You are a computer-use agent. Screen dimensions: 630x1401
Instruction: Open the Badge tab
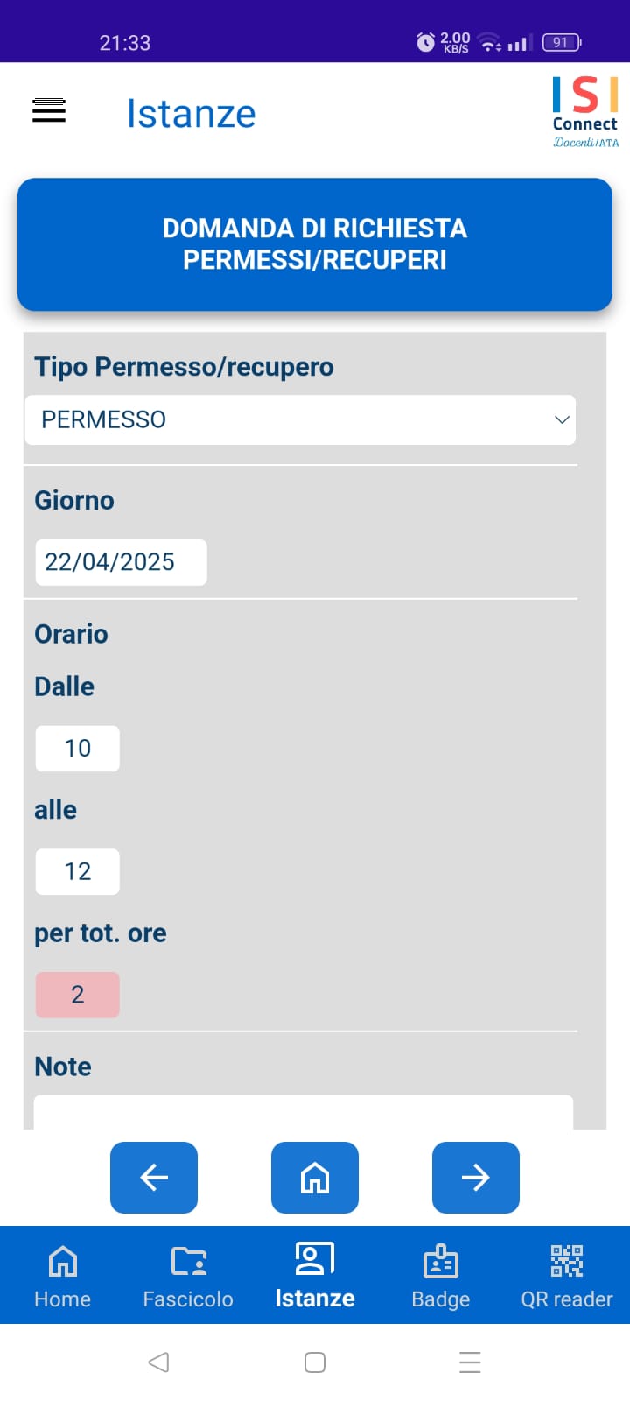[x=441, y=1277]
